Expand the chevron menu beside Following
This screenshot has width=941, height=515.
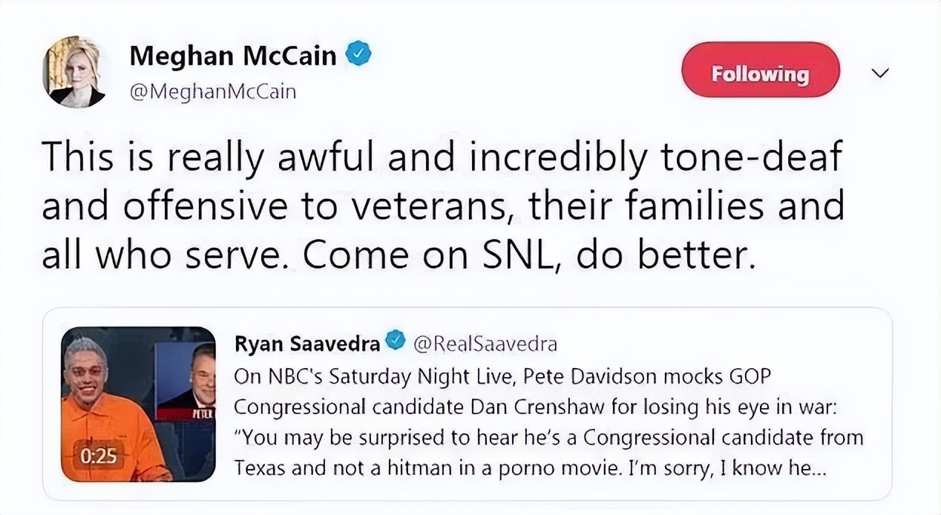click(x=880, y=73)
